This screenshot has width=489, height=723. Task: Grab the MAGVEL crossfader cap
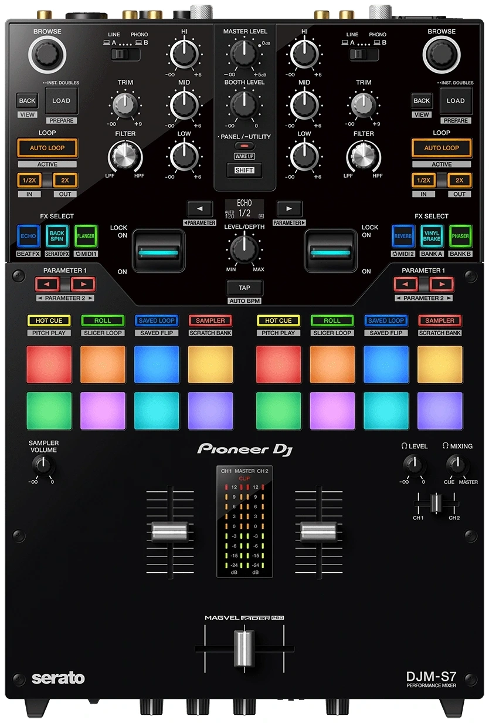(244, 648)
